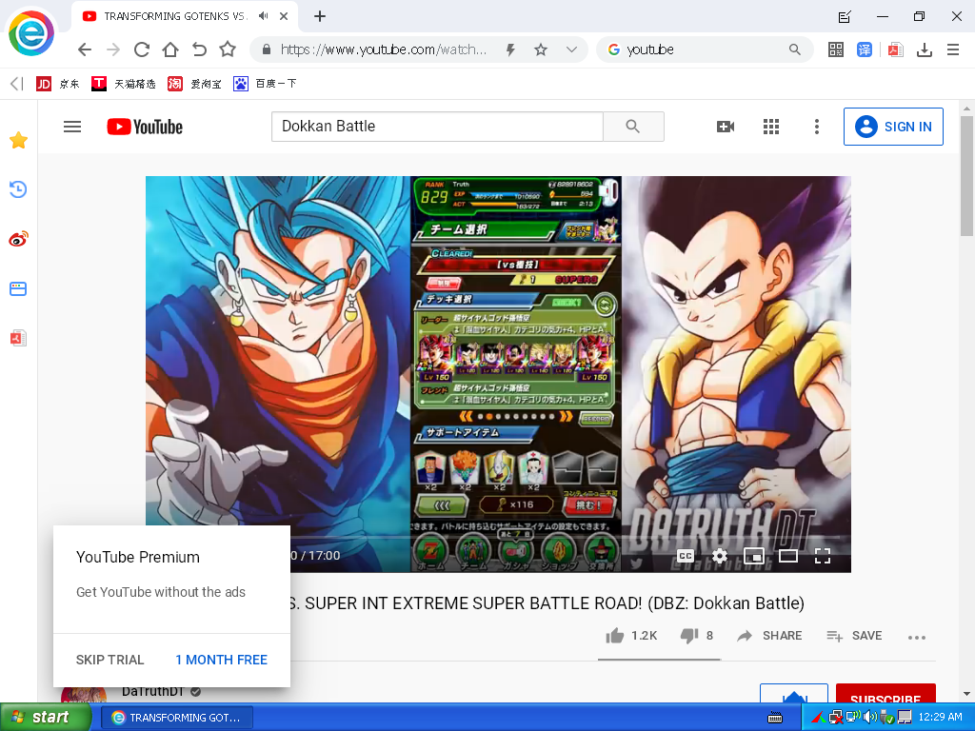
Task: Click the Dokkan Battle search input field
Action: tap(438, 126)
